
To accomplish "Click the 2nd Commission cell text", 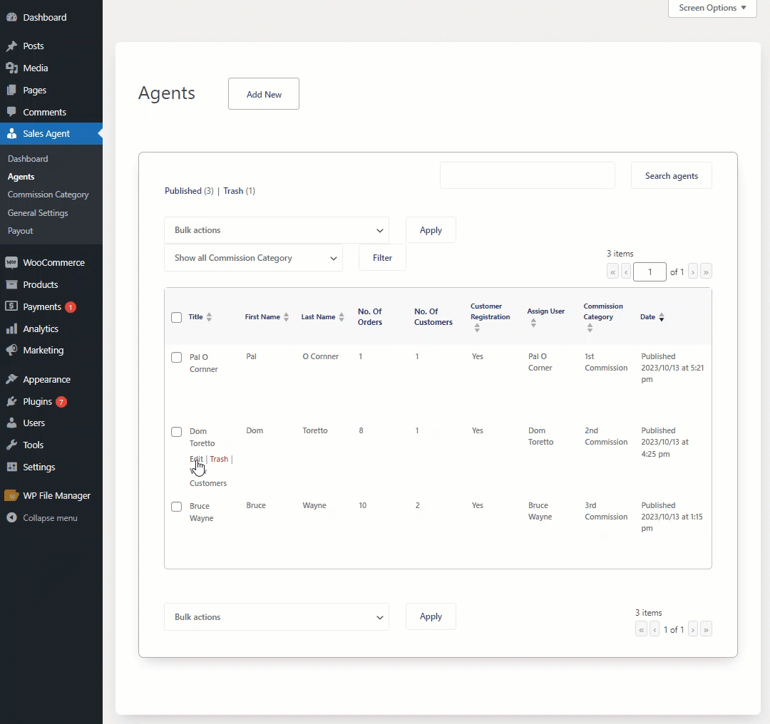I will pos(606,436).
